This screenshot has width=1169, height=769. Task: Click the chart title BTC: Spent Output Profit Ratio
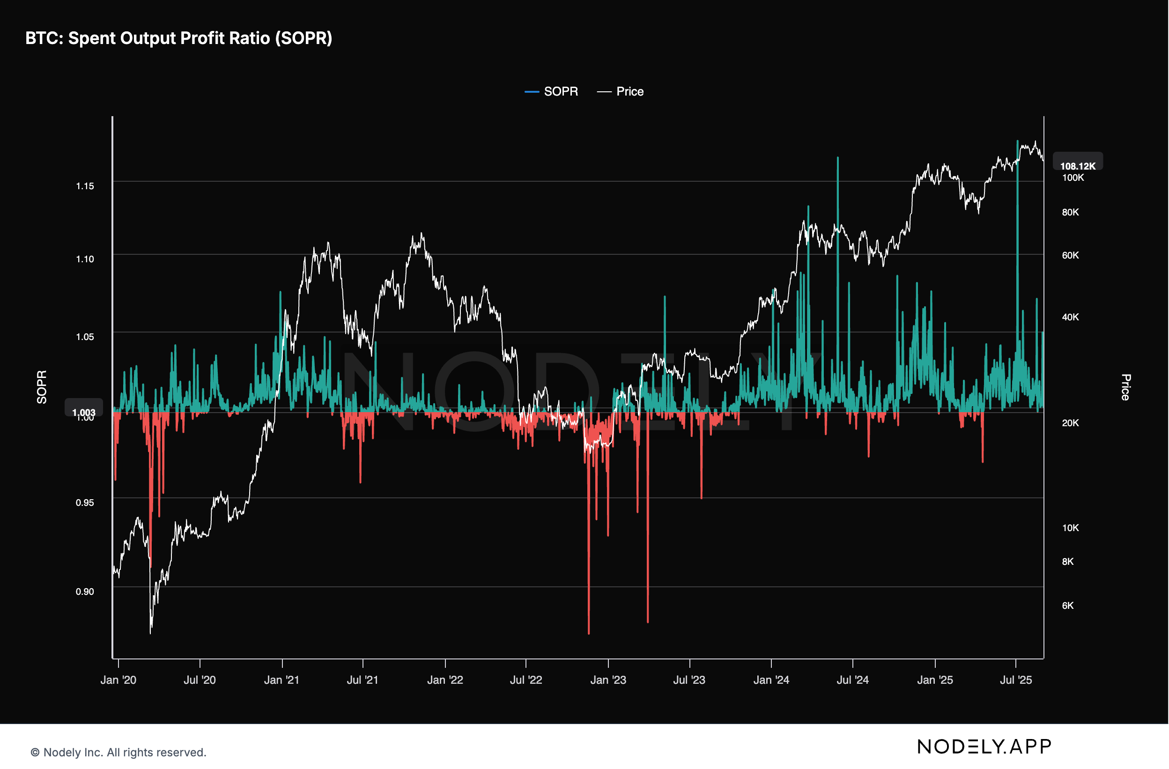pos(179,38)
